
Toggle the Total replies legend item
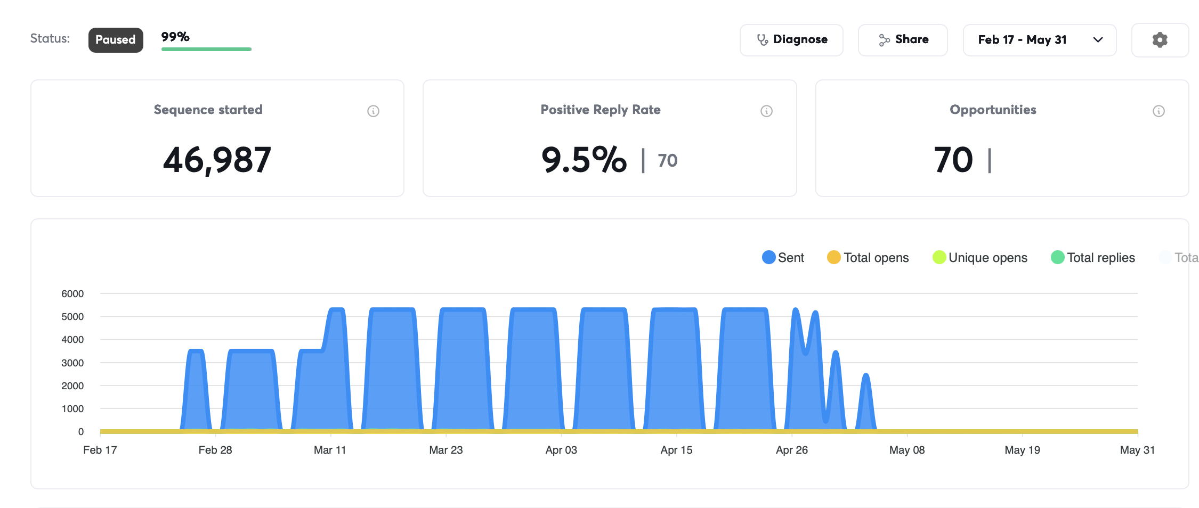(x=1093, y=258)
